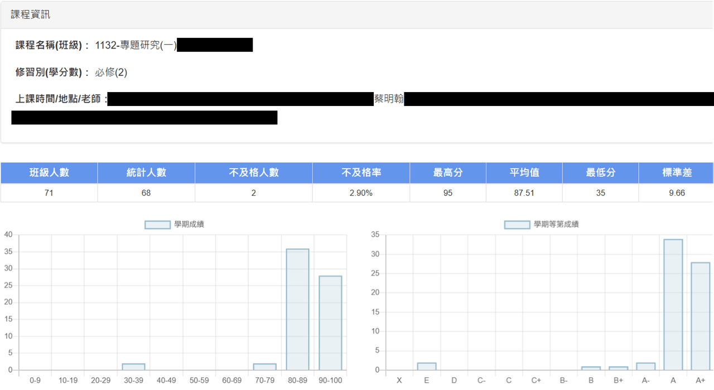Click the 80-89 score bar
This screenshot has height=390, width=714.
pyautogui.click(x=297, y=310)
